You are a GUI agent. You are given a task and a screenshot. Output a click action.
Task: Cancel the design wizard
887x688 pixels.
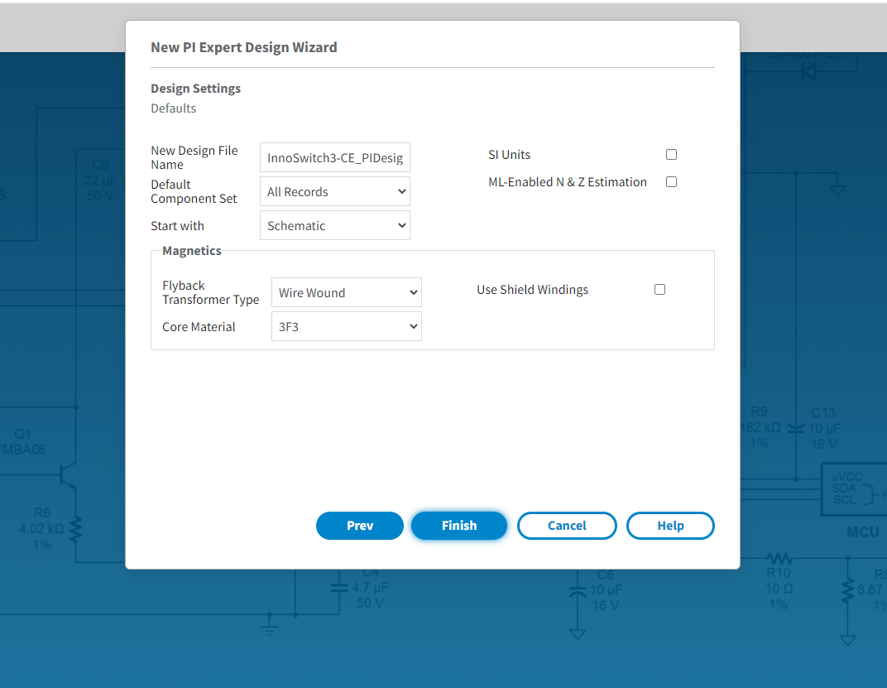tap(567, 526)
